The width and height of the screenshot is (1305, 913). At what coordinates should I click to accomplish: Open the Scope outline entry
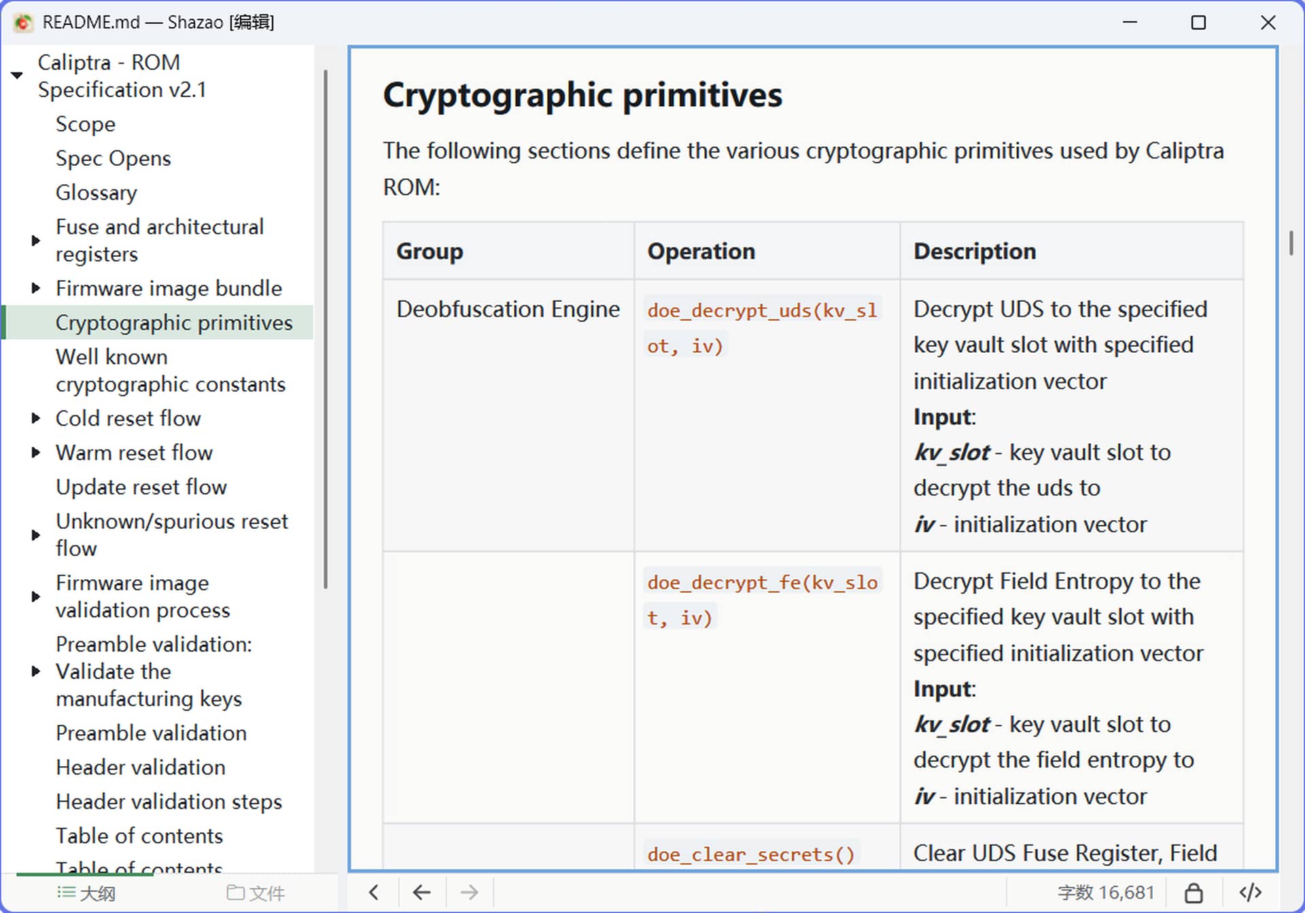point(86,124)
